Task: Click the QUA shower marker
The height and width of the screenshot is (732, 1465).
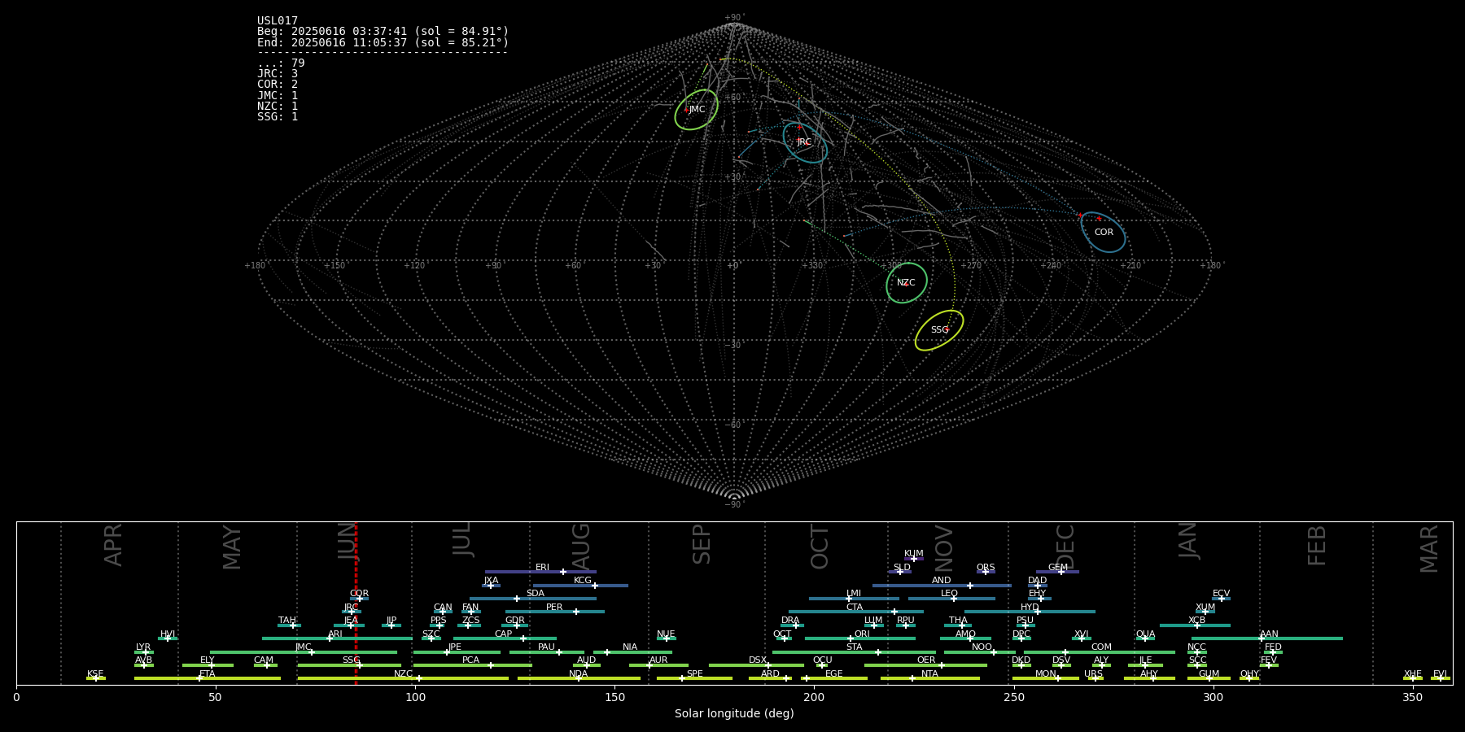Action: (1145, 638)
